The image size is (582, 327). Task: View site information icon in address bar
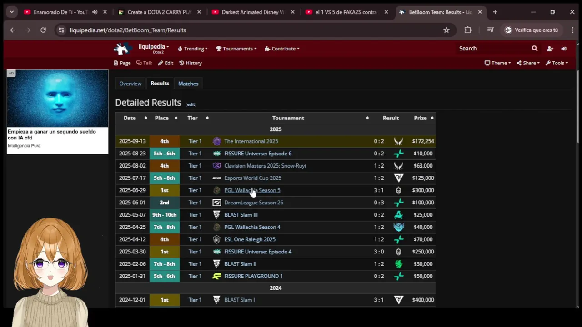tap(61, 30)
